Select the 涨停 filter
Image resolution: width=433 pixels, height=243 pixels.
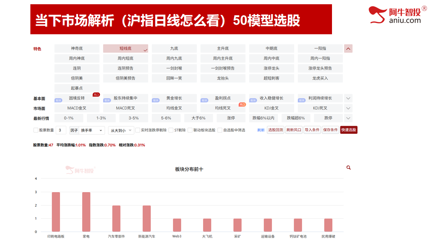click(231, 118)
